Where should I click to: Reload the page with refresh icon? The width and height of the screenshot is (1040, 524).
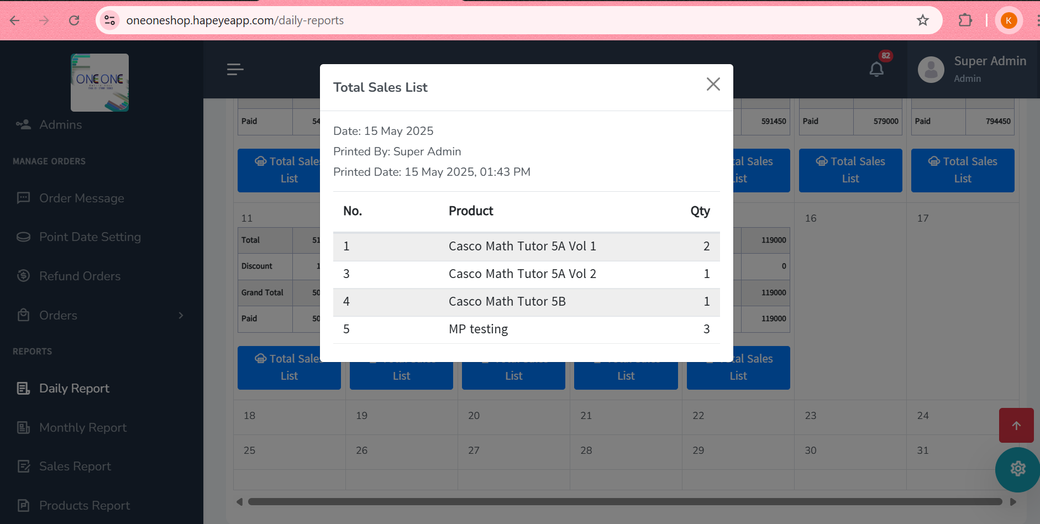74,20
